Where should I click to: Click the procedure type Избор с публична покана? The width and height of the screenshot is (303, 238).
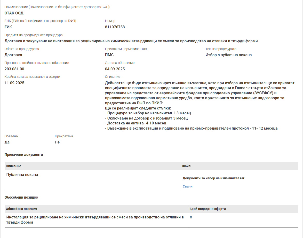(228, 55)
